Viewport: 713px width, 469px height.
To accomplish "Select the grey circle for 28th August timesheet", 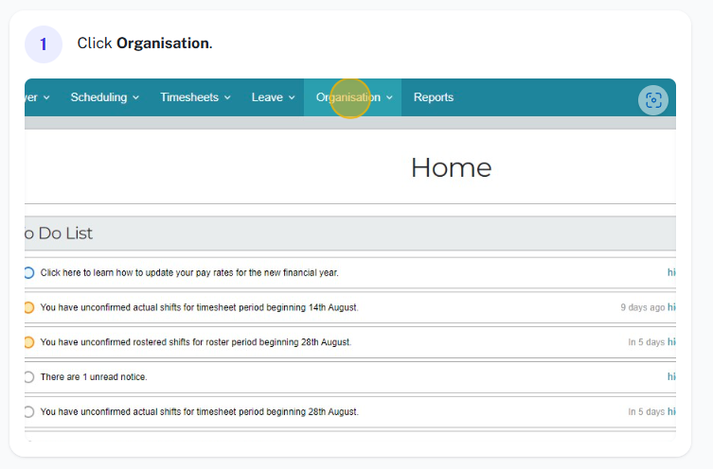I will click(x=28, y=412).
